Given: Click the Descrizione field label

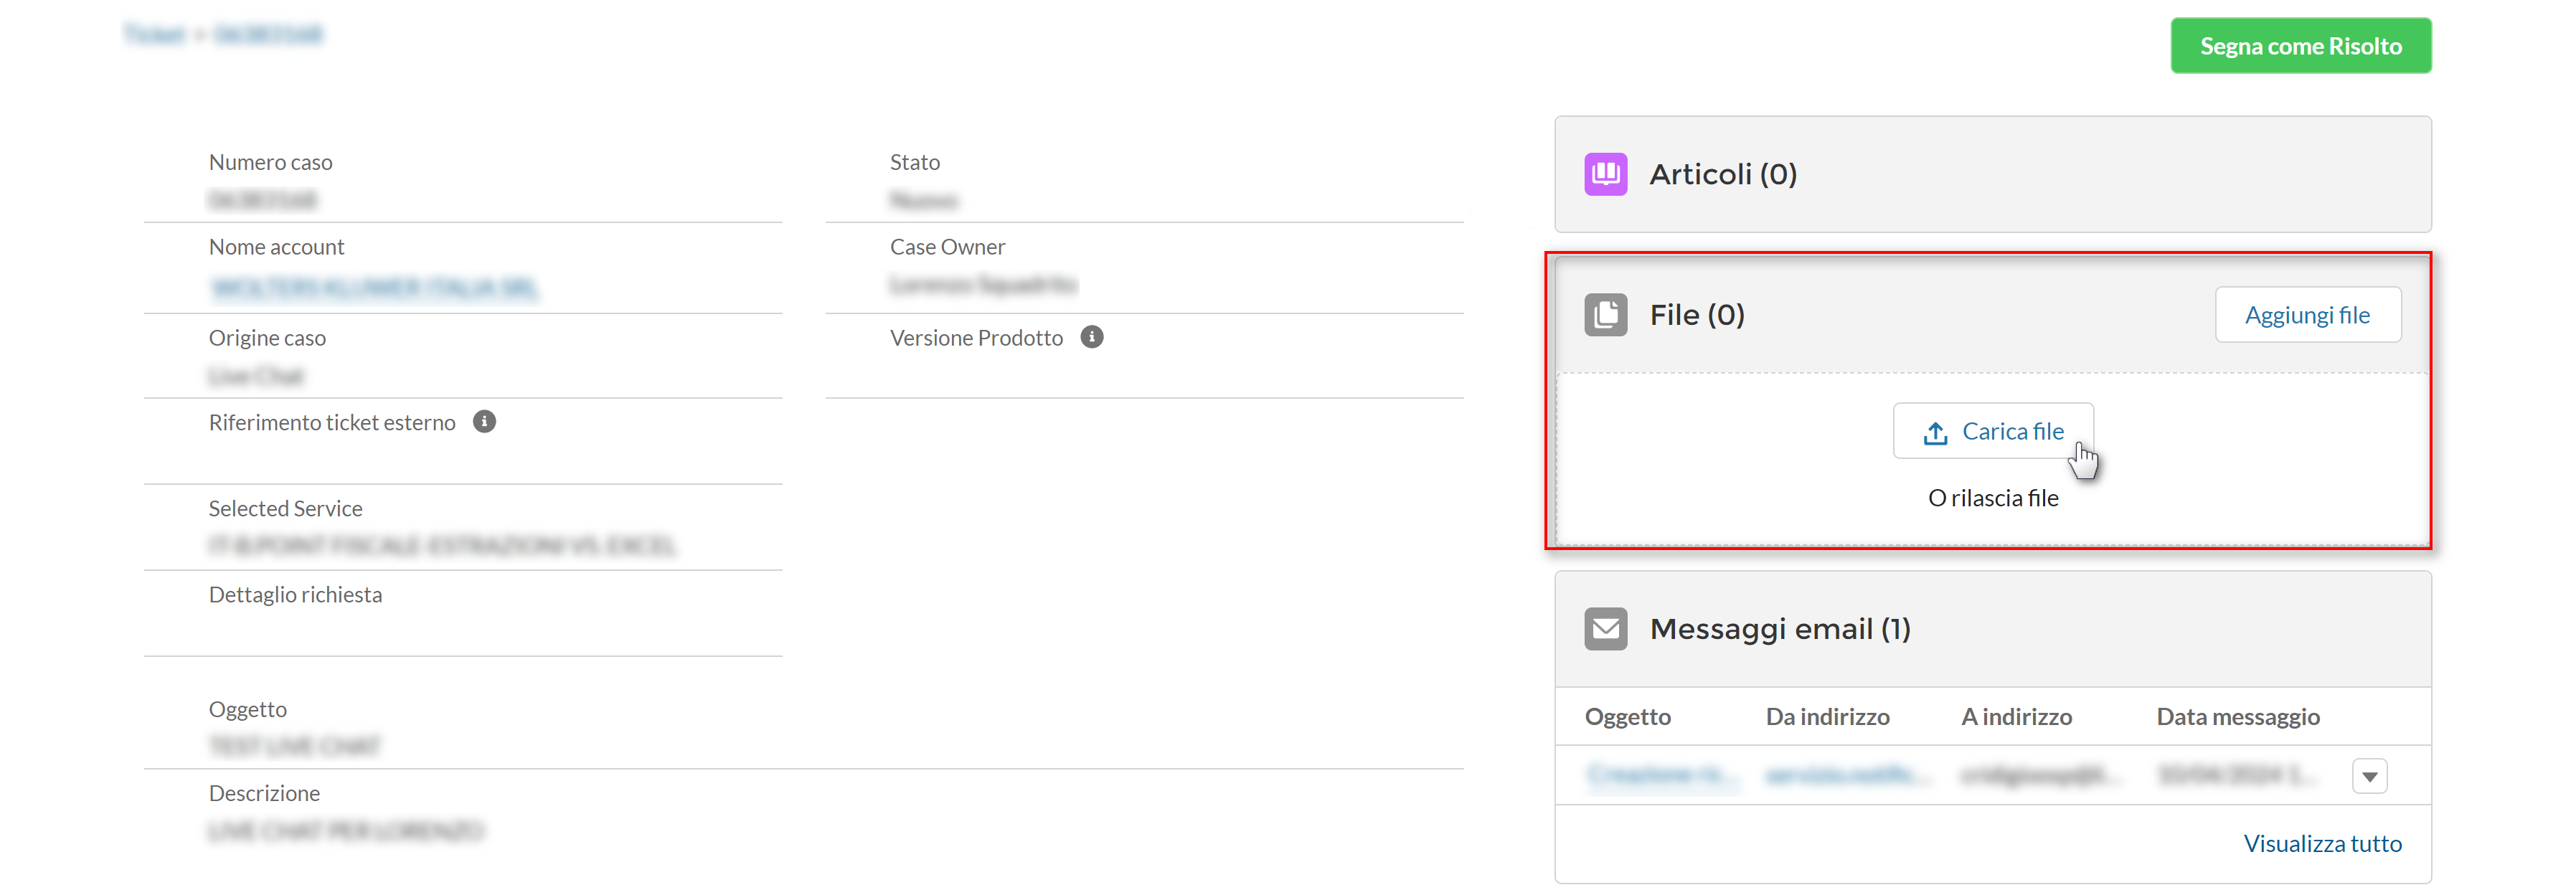Looking at the screenshot, I should point(264,793).
